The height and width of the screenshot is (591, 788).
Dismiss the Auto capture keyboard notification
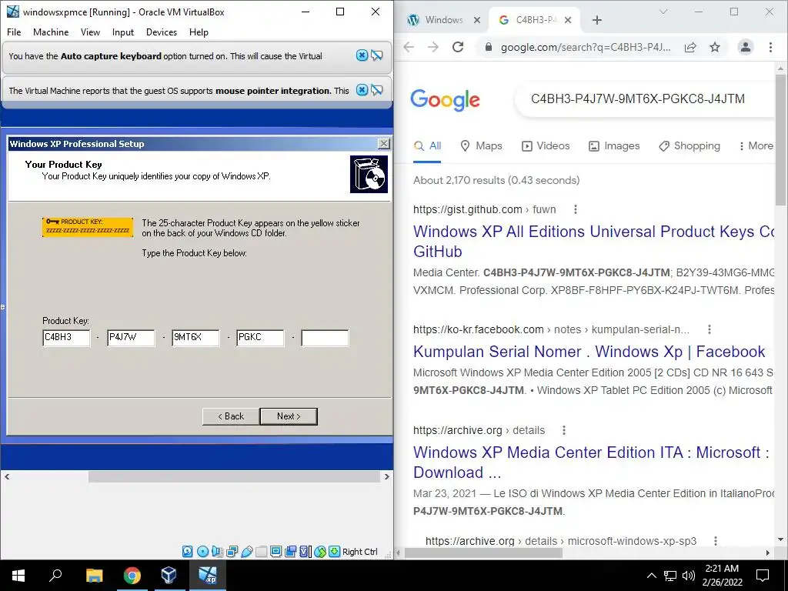[362, 55]
